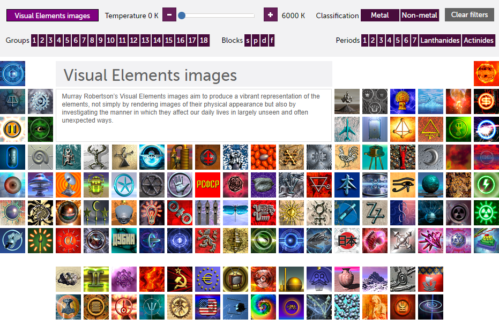This screenshot has height=326, width=499.
Task: Select the Visual Elements images tab
Action: (53, 15)
